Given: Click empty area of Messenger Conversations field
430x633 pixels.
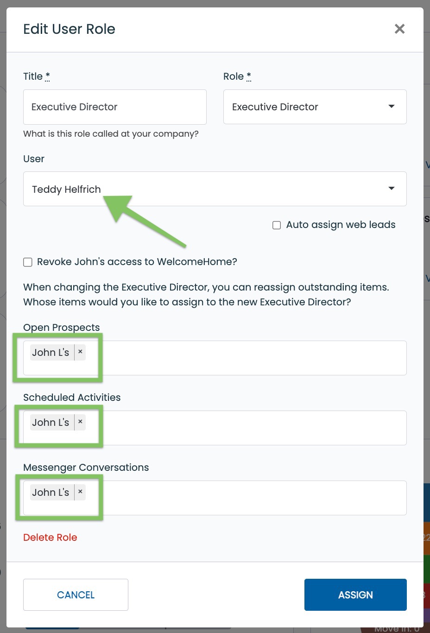Looking at the screenshot, I should 250,498.
